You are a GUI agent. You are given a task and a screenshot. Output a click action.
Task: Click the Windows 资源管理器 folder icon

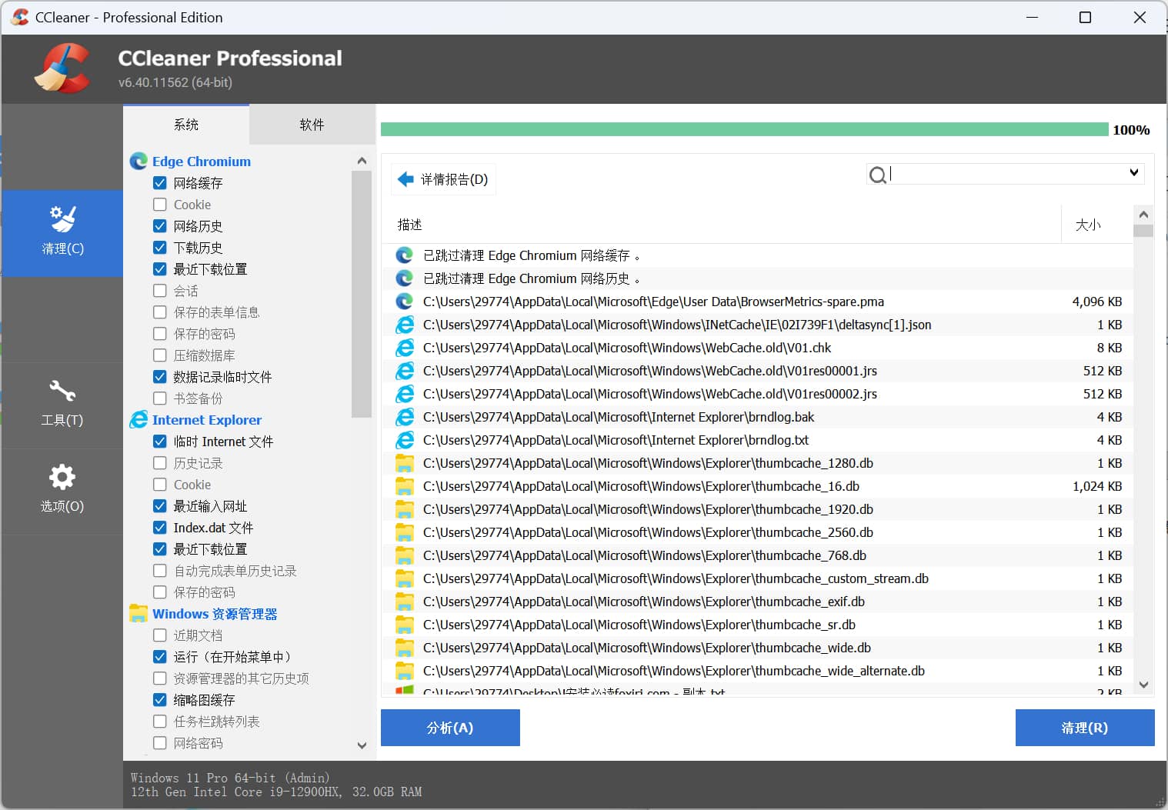(138, 613)
